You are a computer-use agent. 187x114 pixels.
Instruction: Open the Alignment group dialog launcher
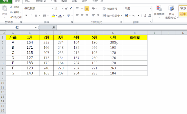(x=121, y=22)
